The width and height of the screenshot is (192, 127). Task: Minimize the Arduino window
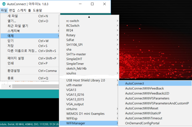pyautogui.click(x=80, y=4)
